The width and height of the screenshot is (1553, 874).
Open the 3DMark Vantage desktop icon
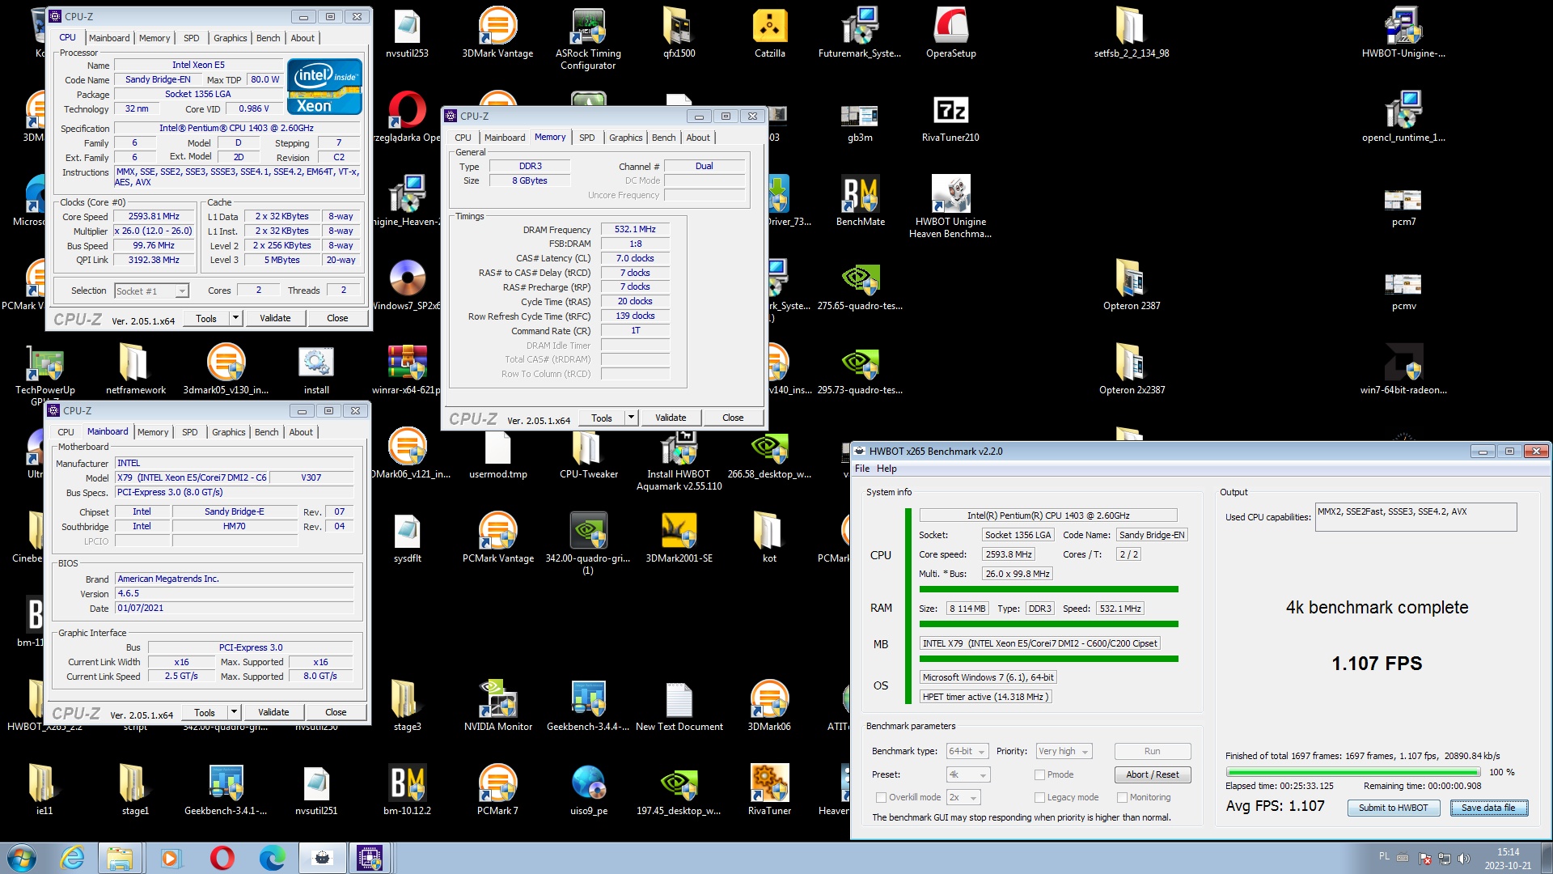[x=497, y=32]
